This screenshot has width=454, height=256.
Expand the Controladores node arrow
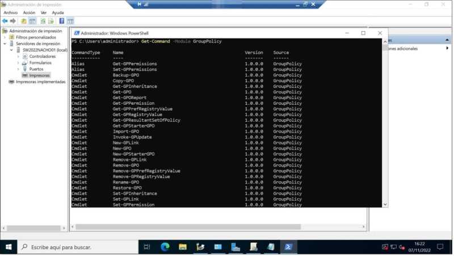(x=18, y=56)
